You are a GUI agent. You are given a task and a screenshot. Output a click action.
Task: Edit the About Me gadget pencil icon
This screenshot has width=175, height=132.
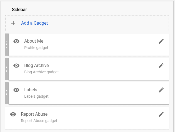[x=161, y=41]
